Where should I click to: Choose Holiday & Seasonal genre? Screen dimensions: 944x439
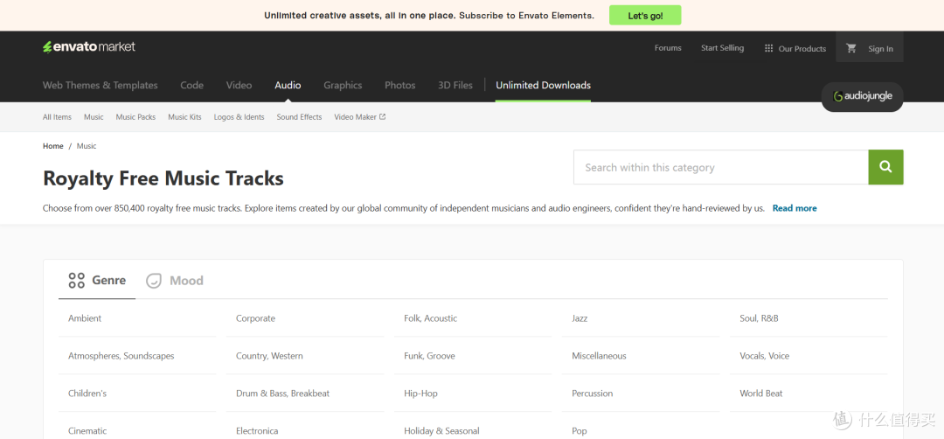tap(442, 430)
